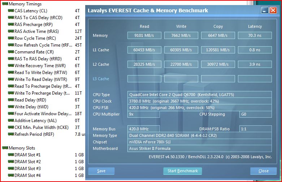Click the Memory Bus field 420.0 MHz
The height and width of the screenshot is (182, 282).
click(x=143, y=129)
